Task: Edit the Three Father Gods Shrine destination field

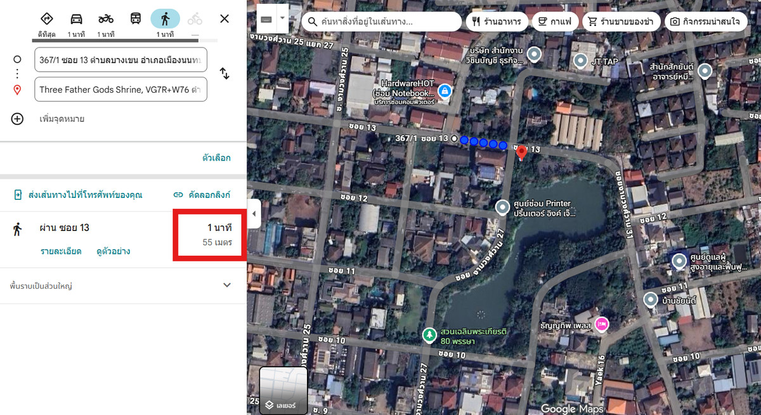Action: 120,89
